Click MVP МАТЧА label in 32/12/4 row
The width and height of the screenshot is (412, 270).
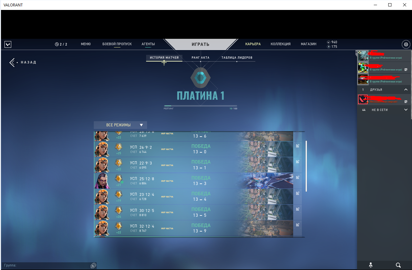pos(167,228)
